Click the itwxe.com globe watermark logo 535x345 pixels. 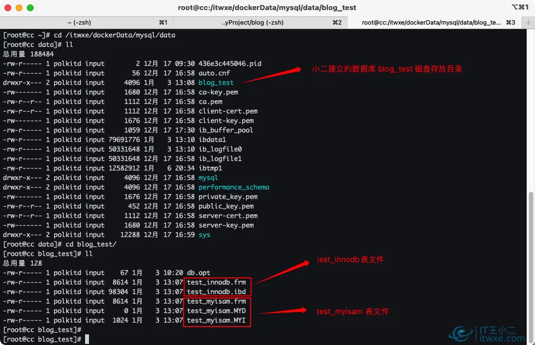coord(460,334)
